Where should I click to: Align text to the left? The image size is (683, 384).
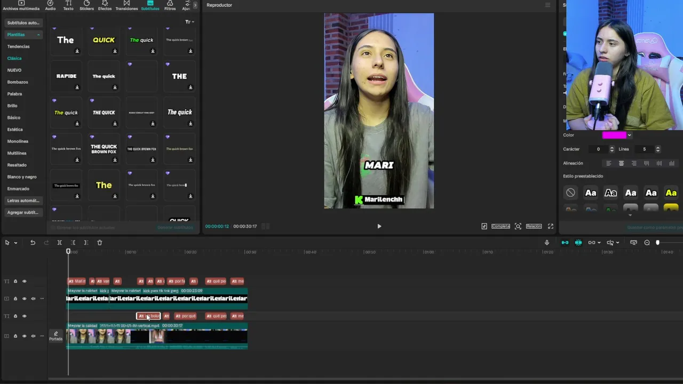tap(608, 163)
